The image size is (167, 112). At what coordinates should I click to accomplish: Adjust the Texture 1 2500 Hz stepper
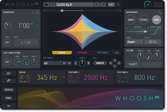(113, 77)
